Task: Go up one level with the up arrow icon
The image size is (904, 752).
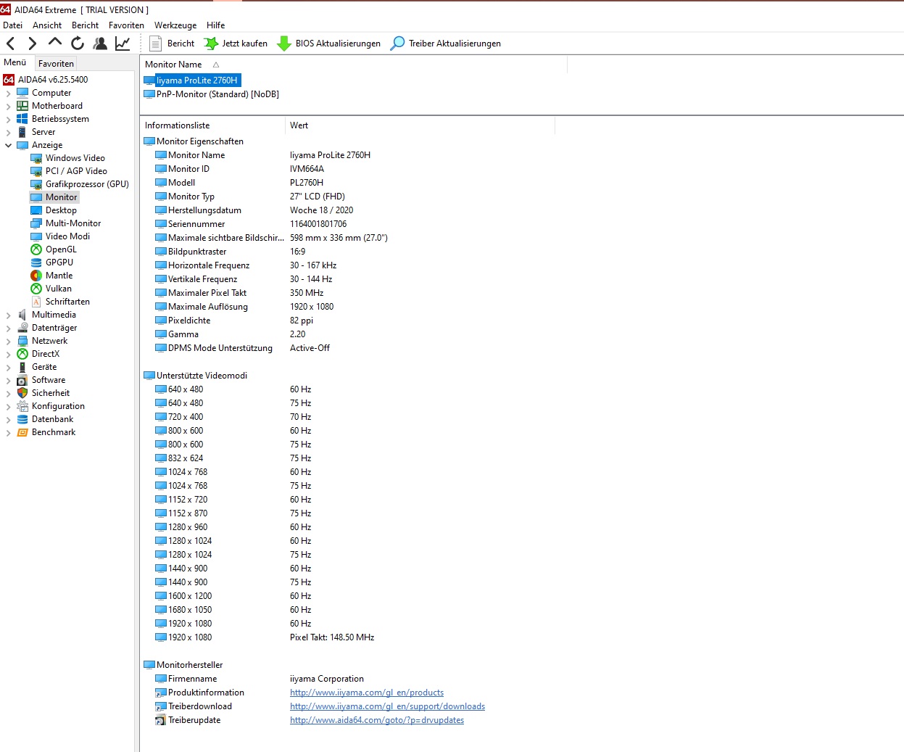Action: point(55,44)
